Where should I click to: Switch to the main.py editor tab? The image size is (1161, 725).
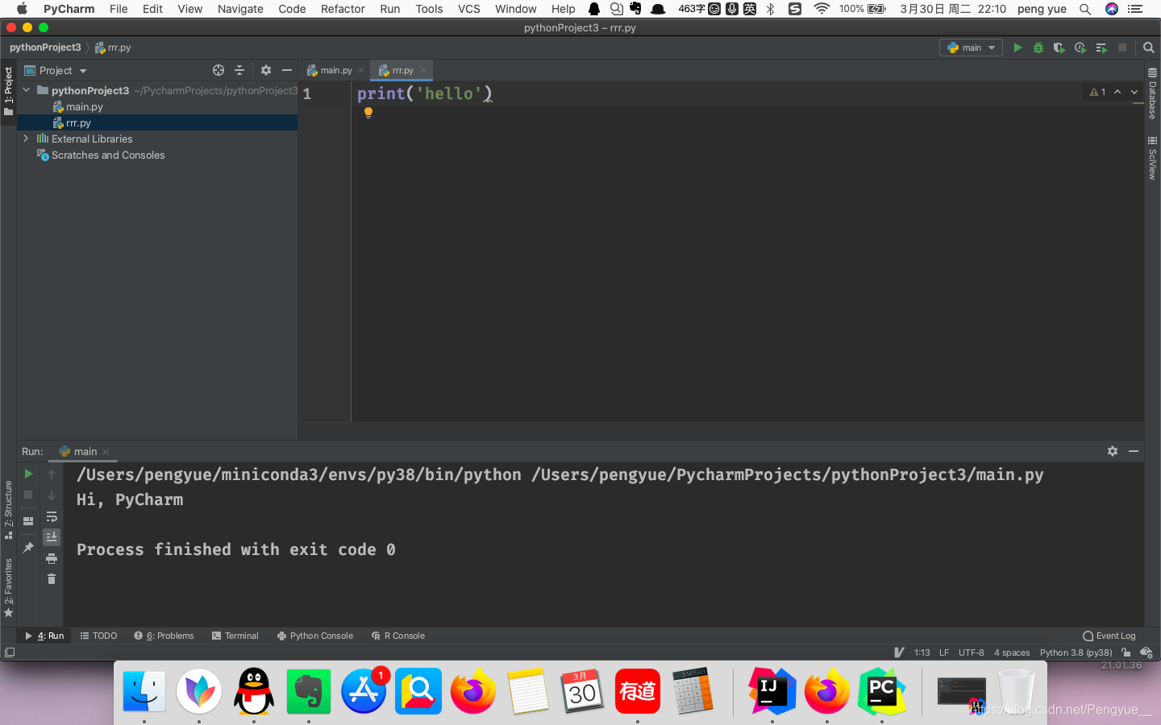(x=335, y=70)
